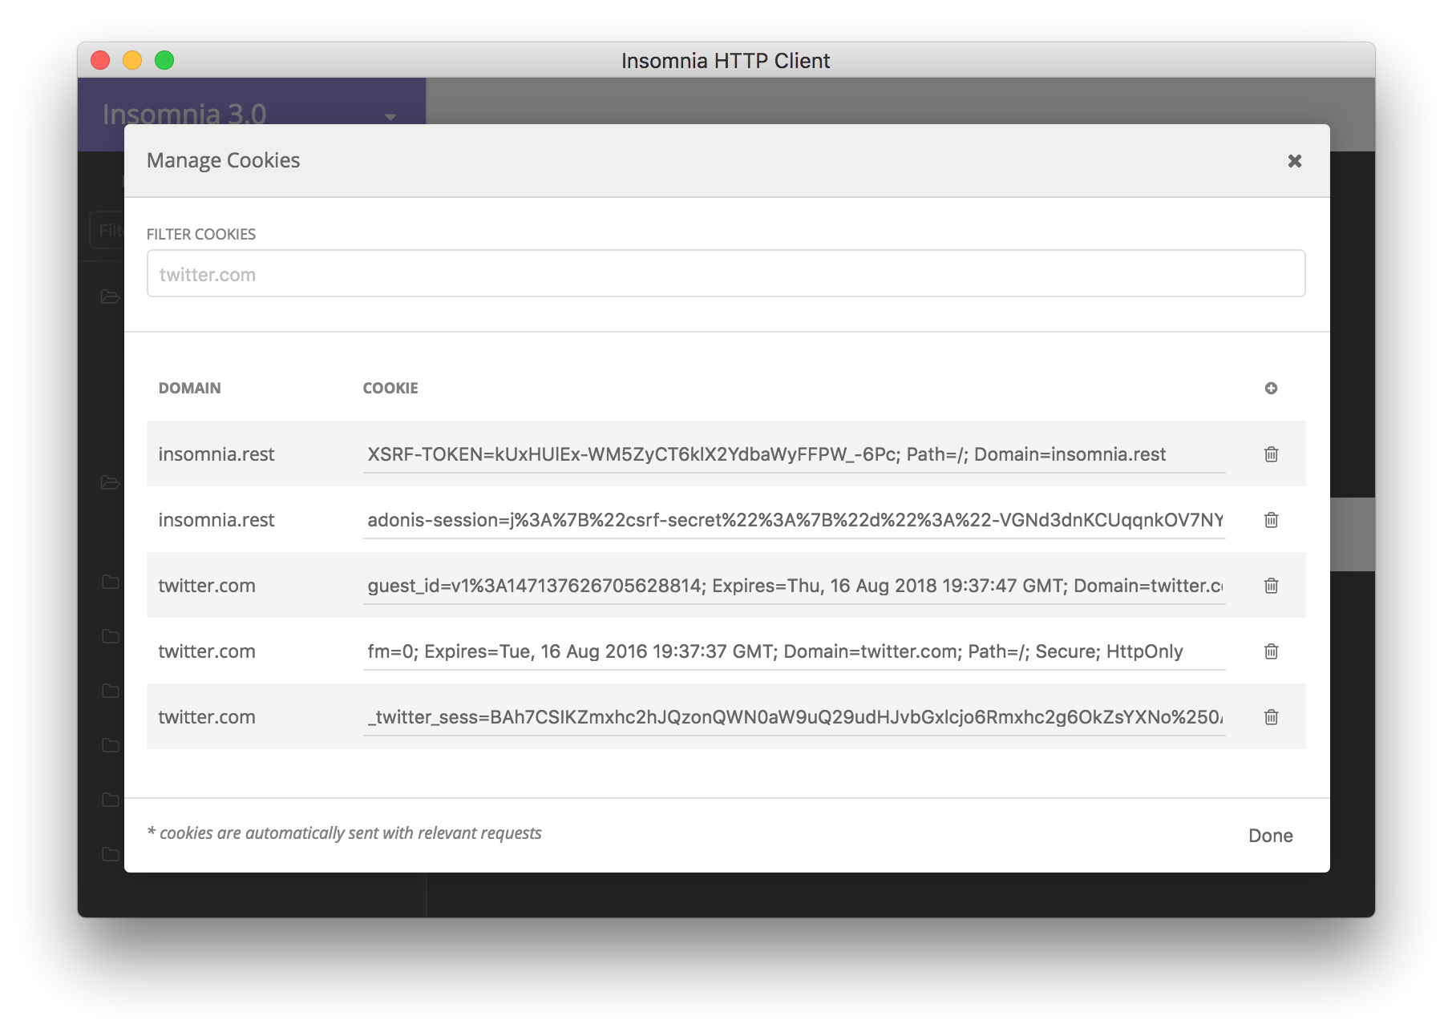Select the twitter.com domain in fm=0 row
Screen dimensions: 1452x1036
207,651
